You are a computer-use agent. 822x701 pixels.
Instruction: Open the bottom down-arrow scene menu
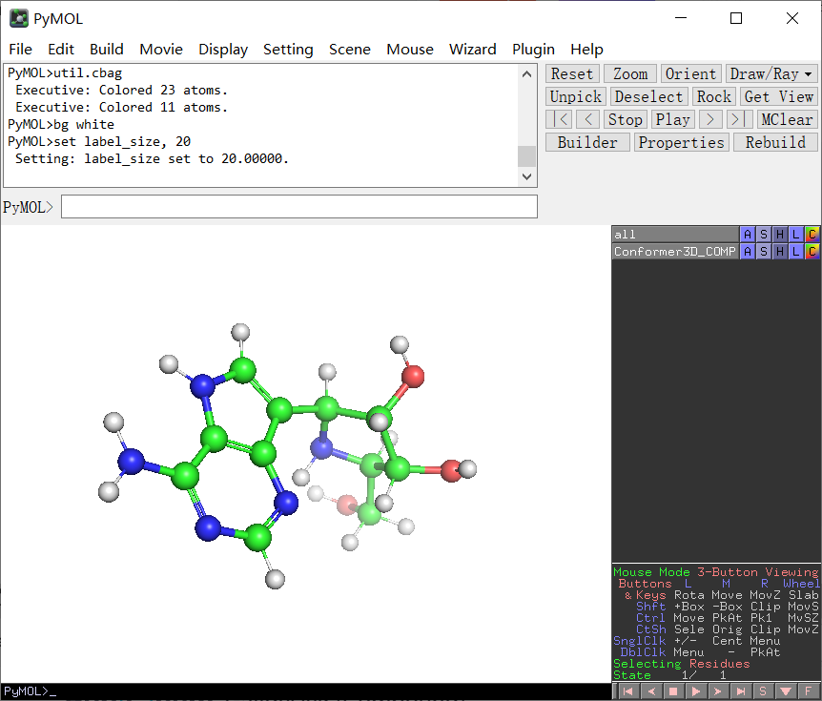[786, 691]
